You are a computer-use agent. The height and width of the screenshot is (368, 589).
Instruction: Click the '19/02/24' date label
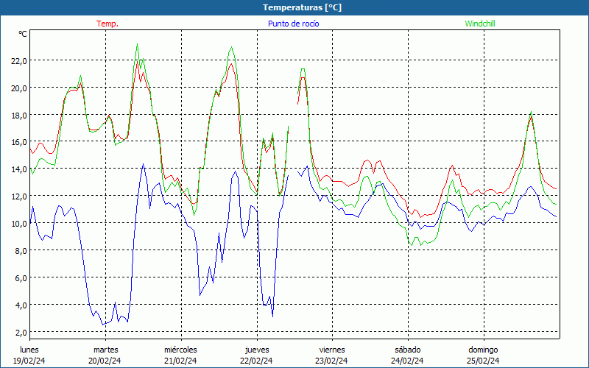[x=29, y=361]
